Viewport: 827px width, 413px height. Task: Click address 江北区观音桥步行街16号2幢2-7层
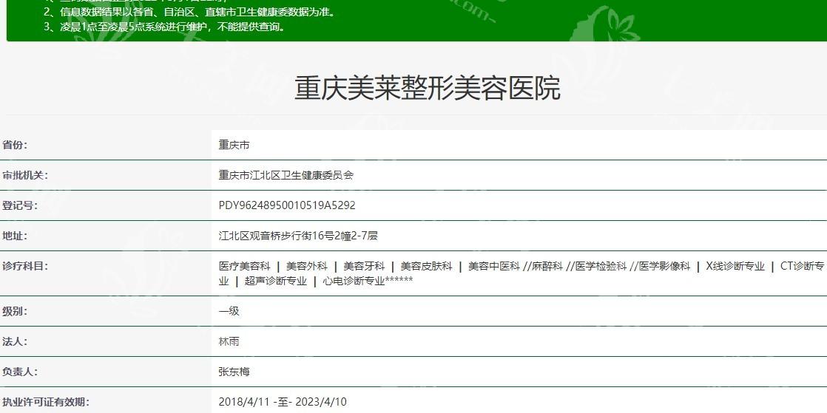[x=299, y=236]
